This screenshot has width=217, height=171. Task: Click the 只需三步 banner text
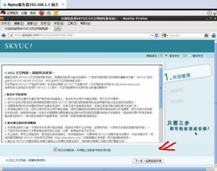[x=178, y=123]
